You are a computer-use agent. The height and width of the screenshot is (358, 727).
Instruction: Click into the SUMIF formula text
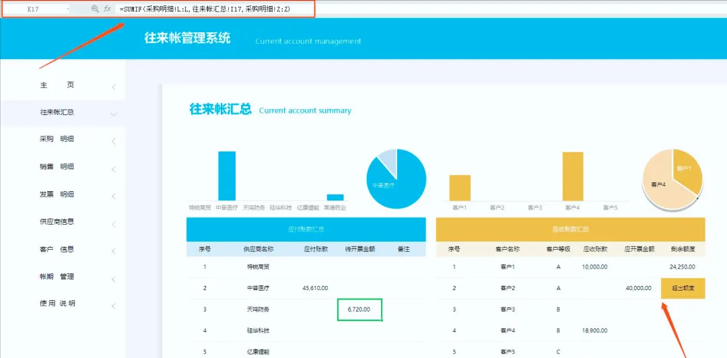click(205, 9)
